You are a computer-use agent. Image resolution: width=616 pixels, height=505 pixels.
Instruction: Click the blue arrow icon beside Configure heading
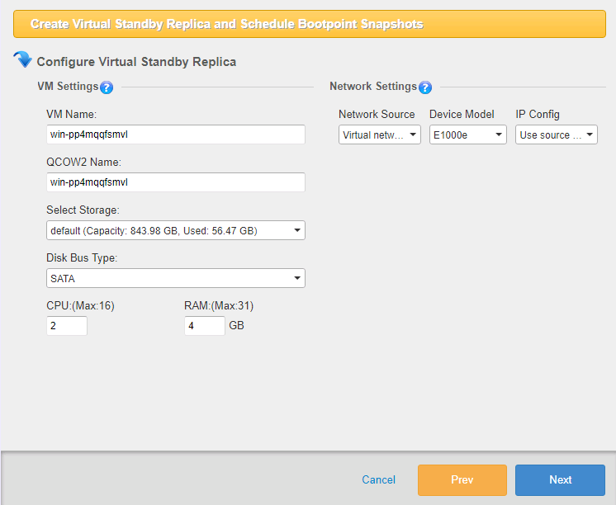click(23, 60)
